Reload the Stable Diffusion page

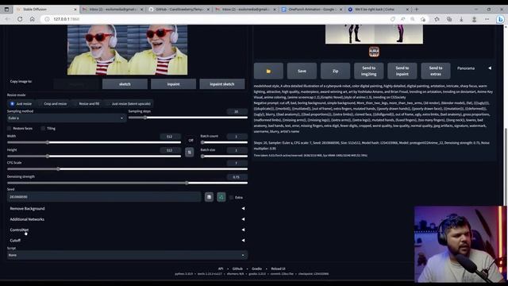[20, 19]
